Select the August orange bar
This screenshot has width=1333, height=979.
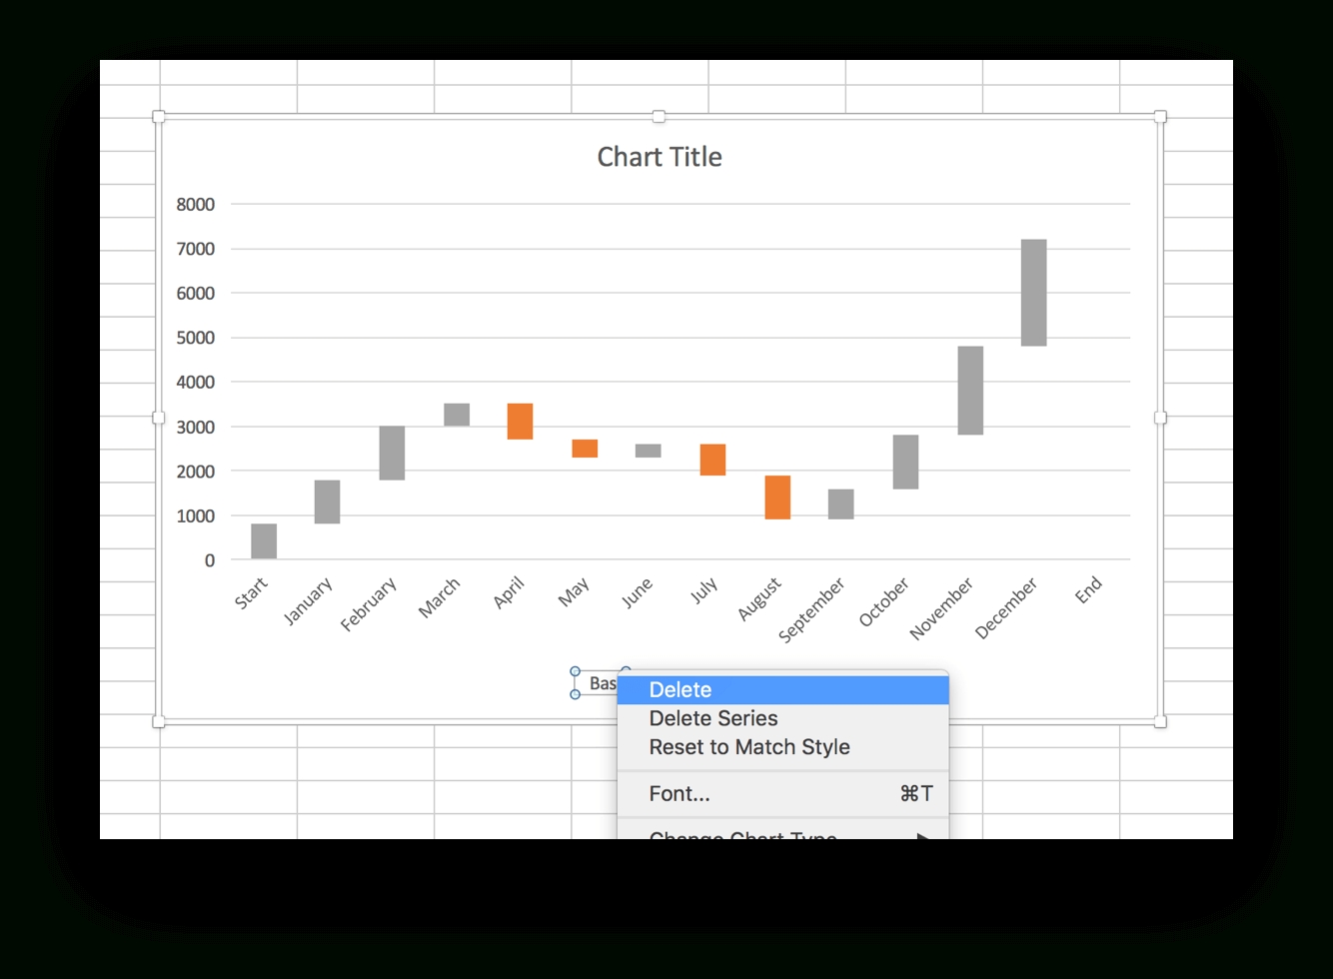click(777, 497)
